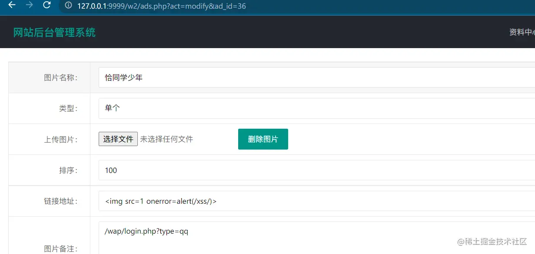This screenshot has width=535, height=254.
Task: Click the 类型 field showing 单个
Action: coord(217,108)
